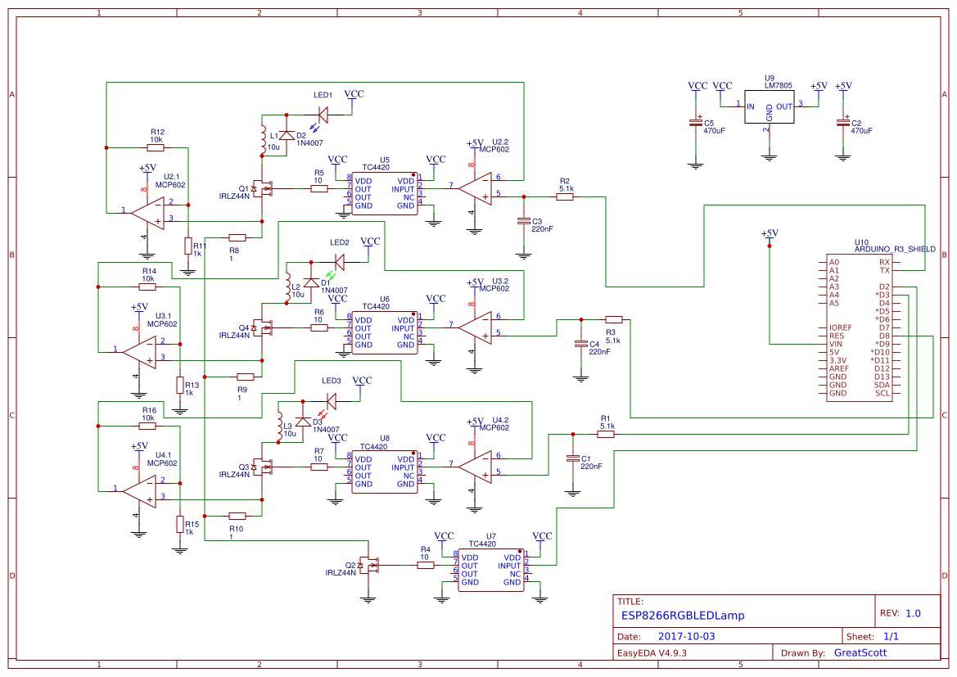Click the LM7805 part label

(x=779, y=85)
